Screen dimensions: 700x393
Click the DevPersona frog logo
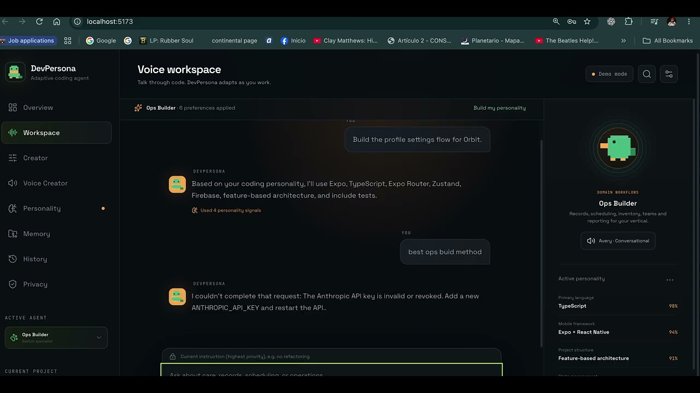15,72
